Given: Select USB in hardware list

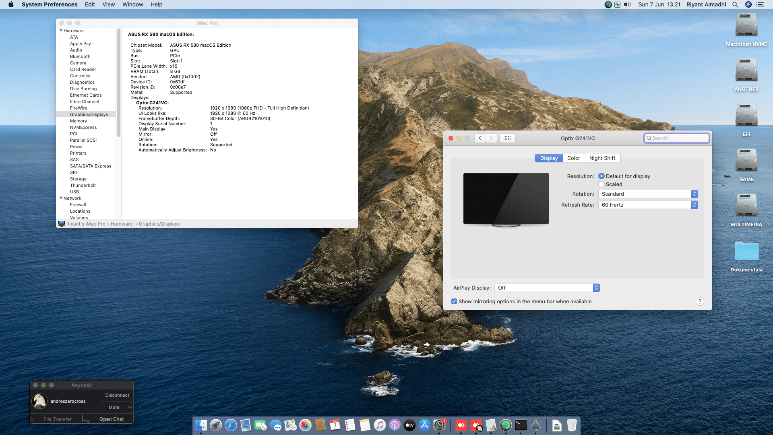Looking at the screenshot, I should (x=74, y=192).
